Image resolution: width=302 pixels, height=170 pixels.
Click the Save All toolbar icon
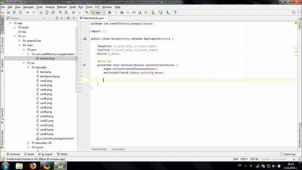(8, 13)
